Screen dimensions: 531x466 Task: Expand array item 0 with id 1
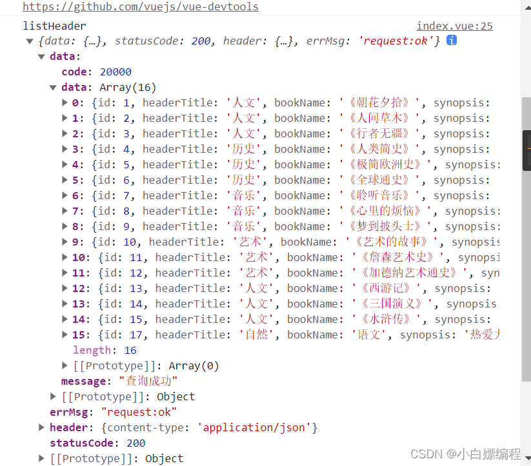pyautogui.click(x=65, y=102)
